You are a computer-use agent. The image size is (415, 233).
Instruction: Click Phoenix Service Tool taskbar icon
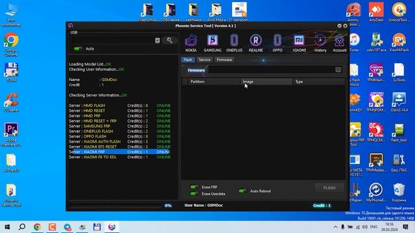[x=112, y=227]
